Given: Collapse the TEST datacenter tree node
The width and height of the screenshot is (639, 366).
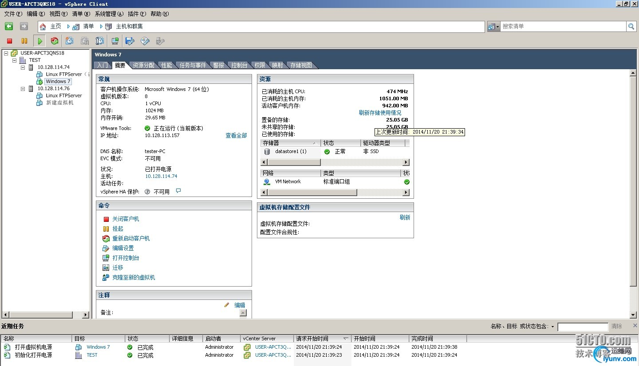Looking at the screenshot, I should coord(15,60).
